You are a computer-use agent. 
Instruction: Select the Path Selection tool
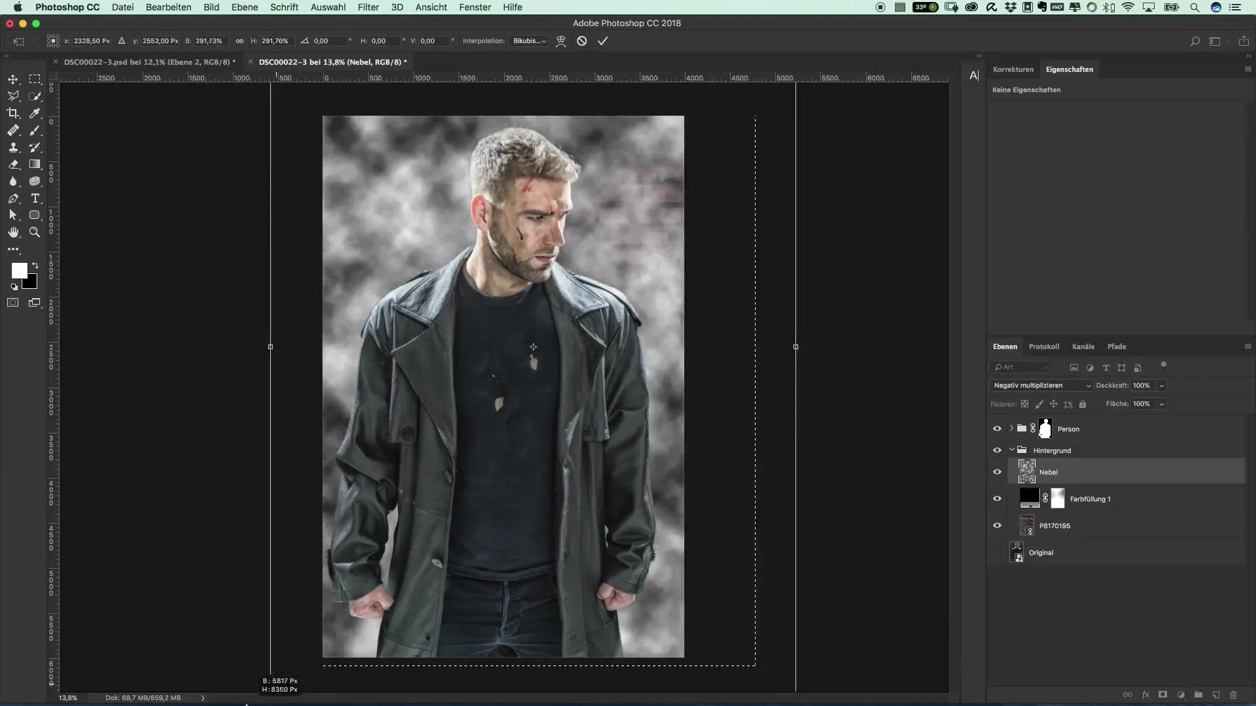click(13, 215)
